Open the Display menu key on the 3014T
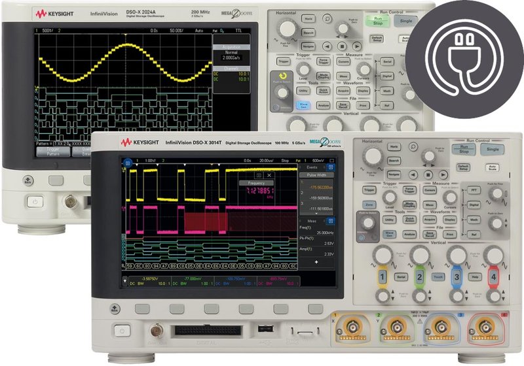This screenshot has height=366, width=524. click(x=450, y=220)
